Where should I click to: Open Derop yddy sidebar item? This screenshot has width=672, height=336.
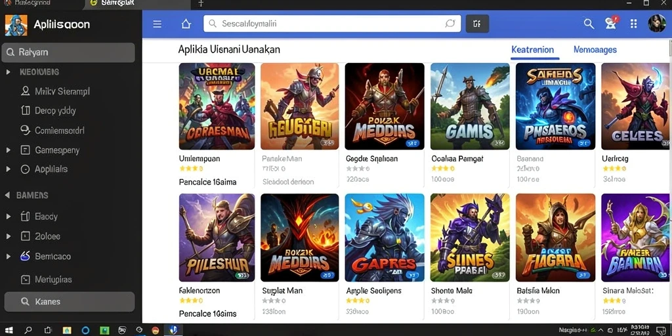(49, 110)
